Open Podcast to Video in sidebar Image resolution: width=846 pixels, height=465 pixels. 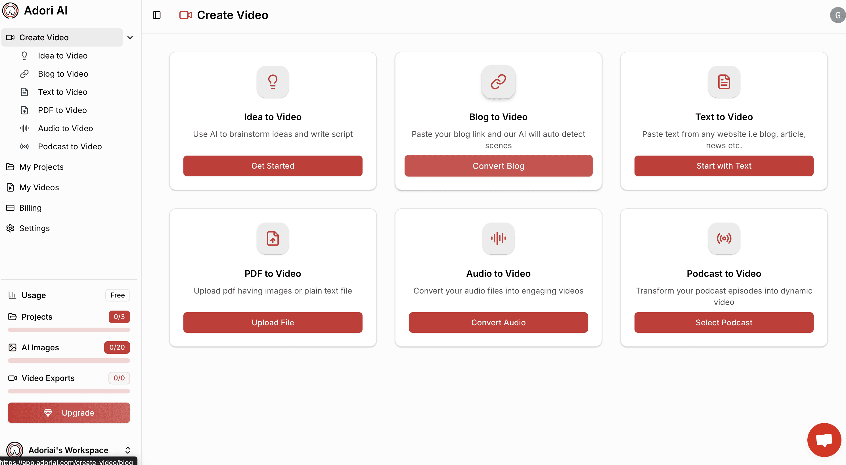[70, 146]
